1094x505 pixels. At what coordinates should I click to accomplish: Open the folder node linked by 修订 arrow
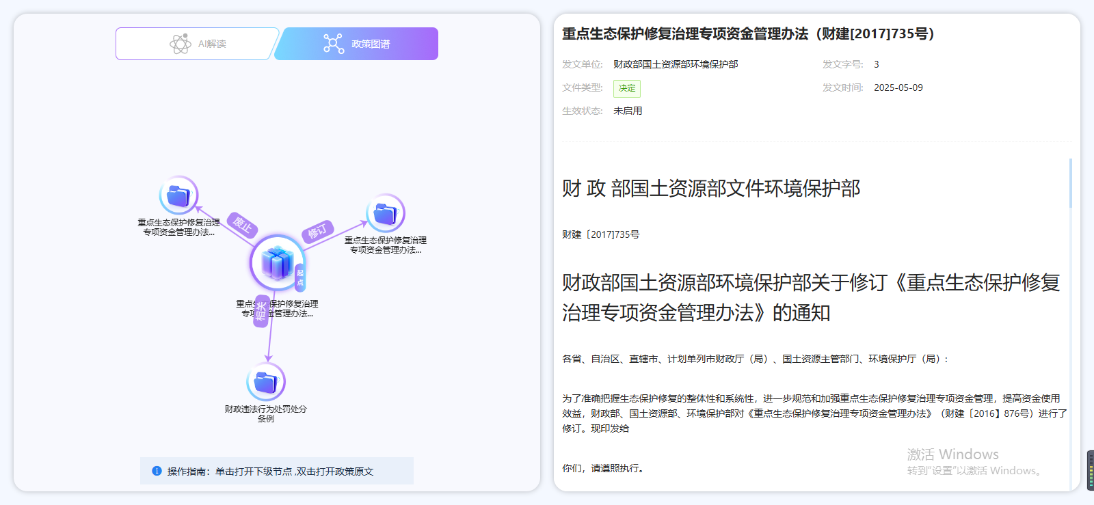pyautogui.click(x=386, y=214)
